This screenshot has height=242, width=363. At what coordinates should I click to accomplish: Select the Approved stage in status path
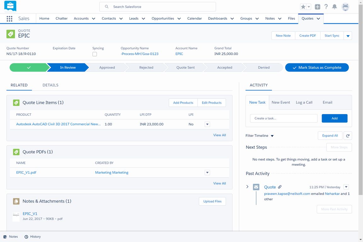coord(107,67)
